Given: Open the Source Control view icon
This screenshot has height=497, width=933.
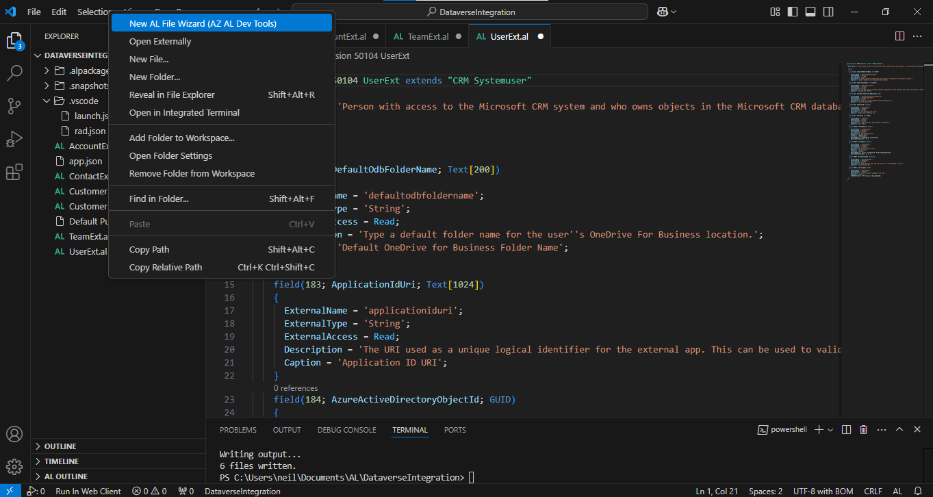Looking at the screenshot, I should click(x=14, y=106).
